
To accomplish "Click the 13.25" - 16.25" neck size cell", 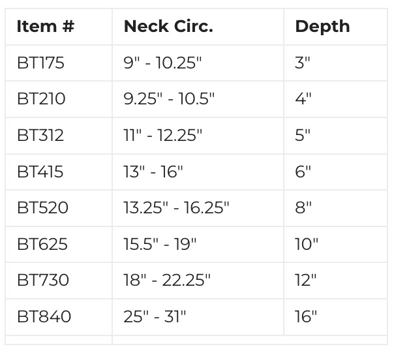I will (x=176, y=208).
